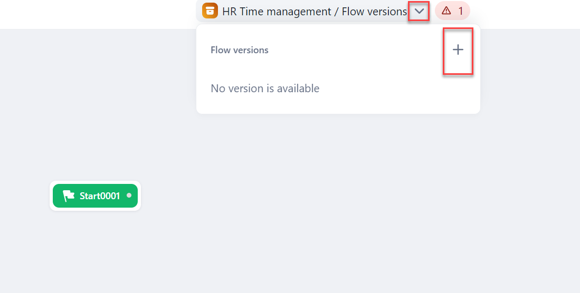Click the orange HR Time management app icon
This screenshot has height=293, width=580.
coord(210,11)
